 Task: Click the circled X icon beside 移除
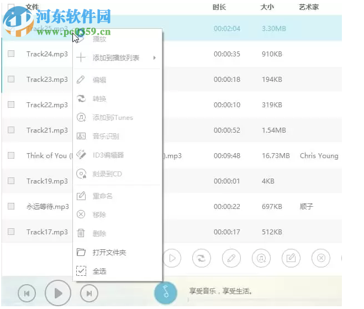pos(81,214)
